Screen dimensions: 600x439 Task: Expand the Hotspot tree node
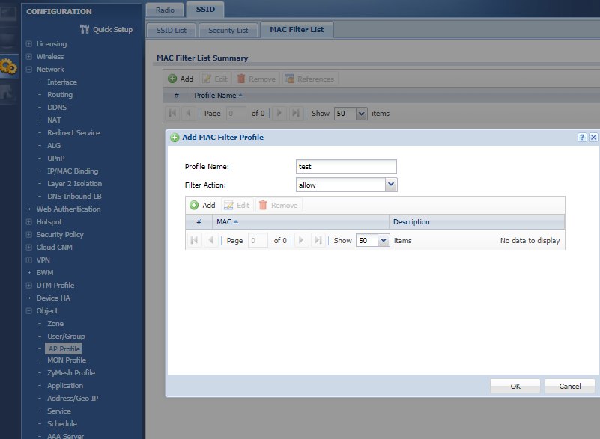28,221
